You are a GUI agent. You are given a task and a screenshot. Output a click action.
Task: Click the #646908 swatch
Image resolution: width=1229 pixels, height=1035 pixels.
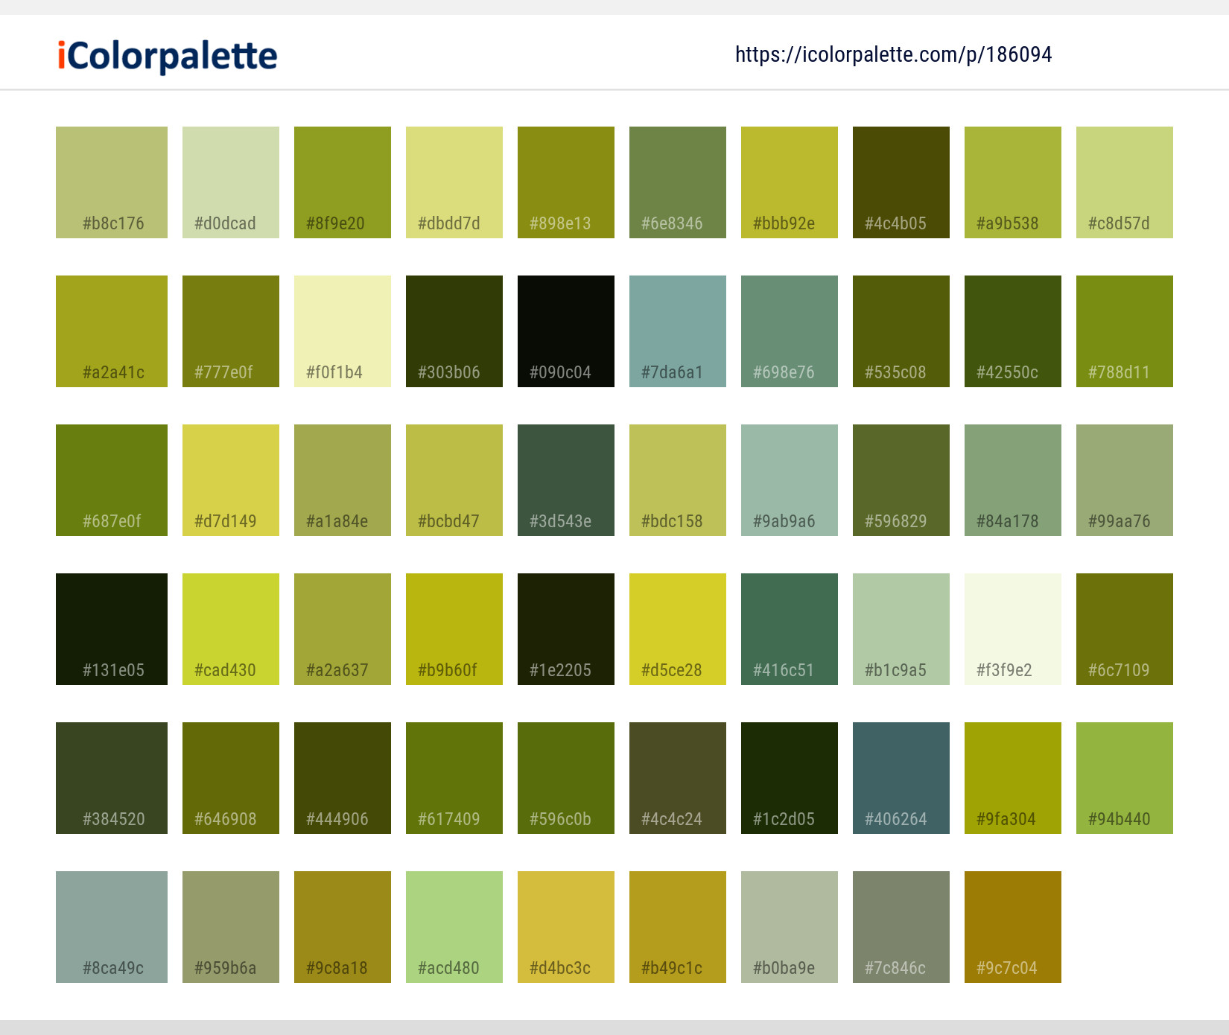pos(231,778)
